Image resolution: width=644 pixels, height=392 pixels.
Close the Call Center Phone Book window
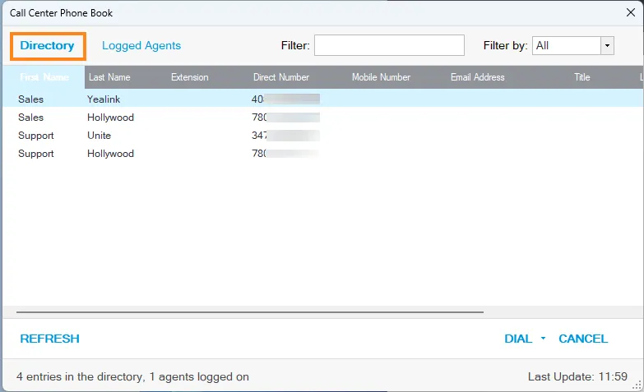click(x=631, y=12)
